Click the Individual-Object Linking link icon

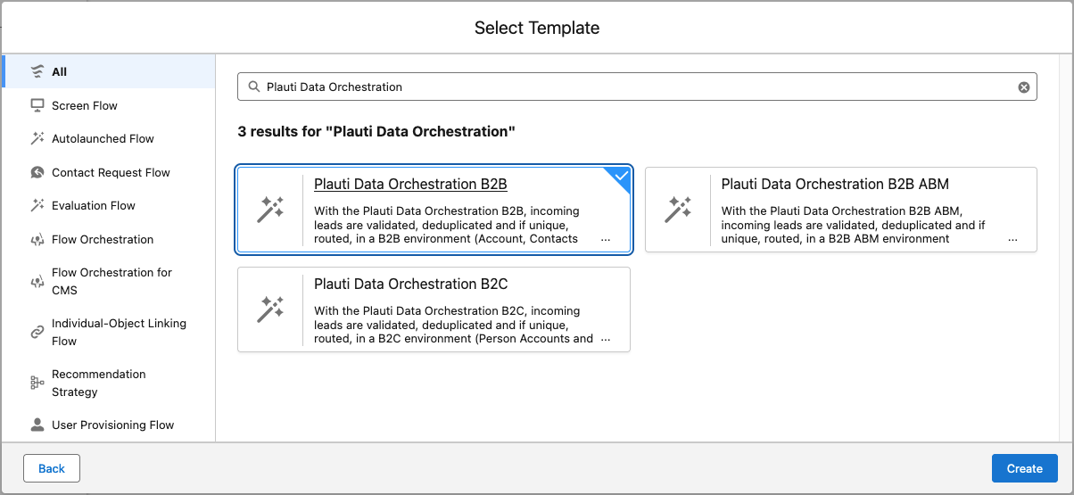point(37,332)
